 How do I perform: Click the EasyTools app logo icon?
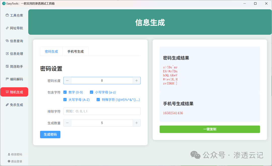pyautogui.click(x=4, y=4)
